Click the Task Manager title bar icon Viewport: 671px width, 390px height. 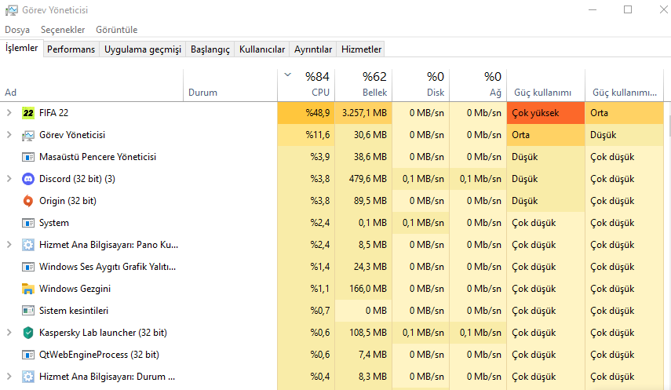tap(11, 10)
